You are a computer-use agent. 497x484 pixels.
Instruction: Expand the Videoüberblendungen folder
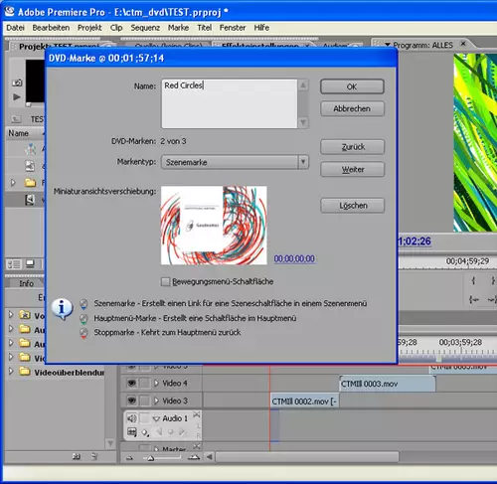(11, 371)
